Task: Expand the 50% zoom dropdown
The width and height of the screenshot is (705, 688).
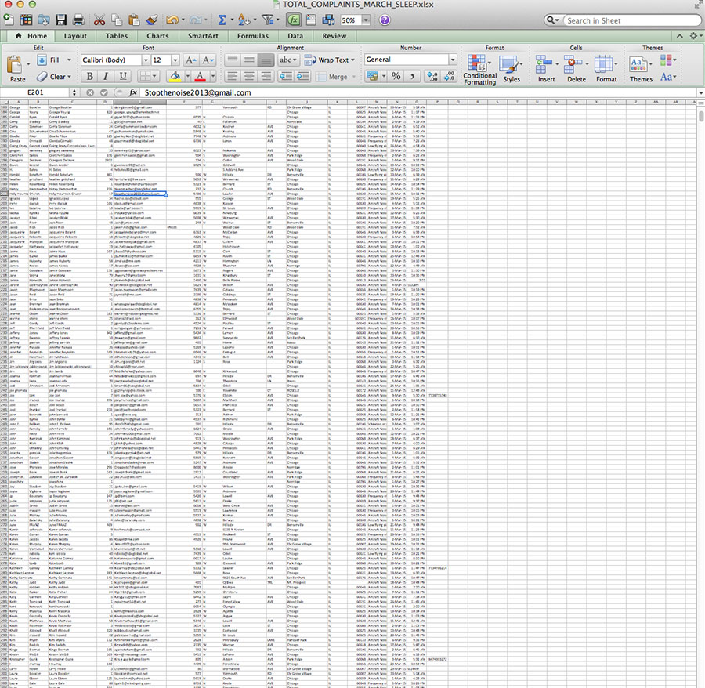Action: click(367, 20)
